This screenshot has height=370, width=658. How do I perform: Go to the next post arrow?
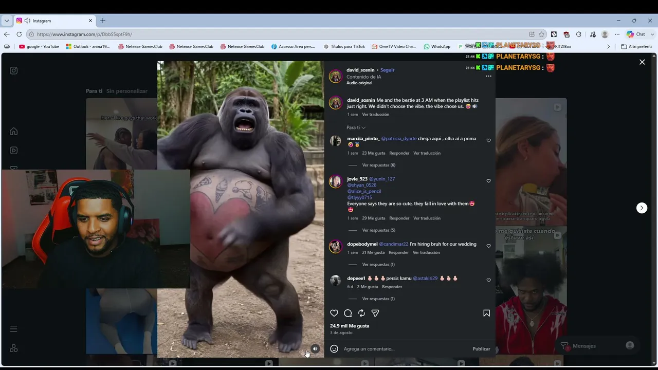point(642,208)
